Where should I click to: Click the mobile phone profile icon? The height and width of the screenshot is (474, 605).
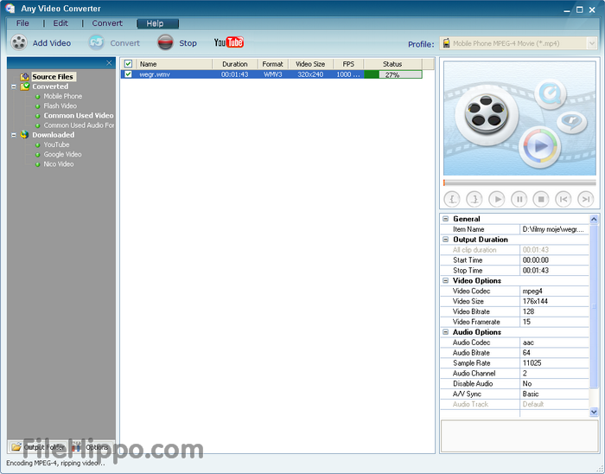point(447,43)
